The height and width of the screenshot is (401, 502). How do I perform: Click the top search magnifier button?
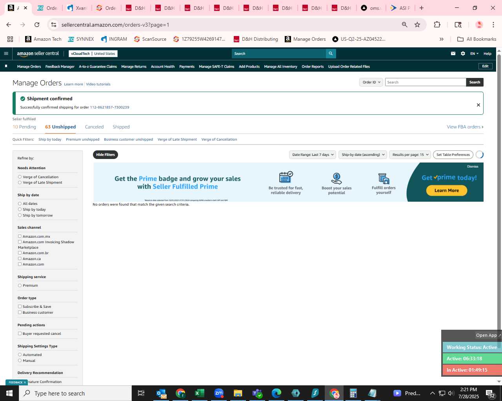(x=331, y=54)
